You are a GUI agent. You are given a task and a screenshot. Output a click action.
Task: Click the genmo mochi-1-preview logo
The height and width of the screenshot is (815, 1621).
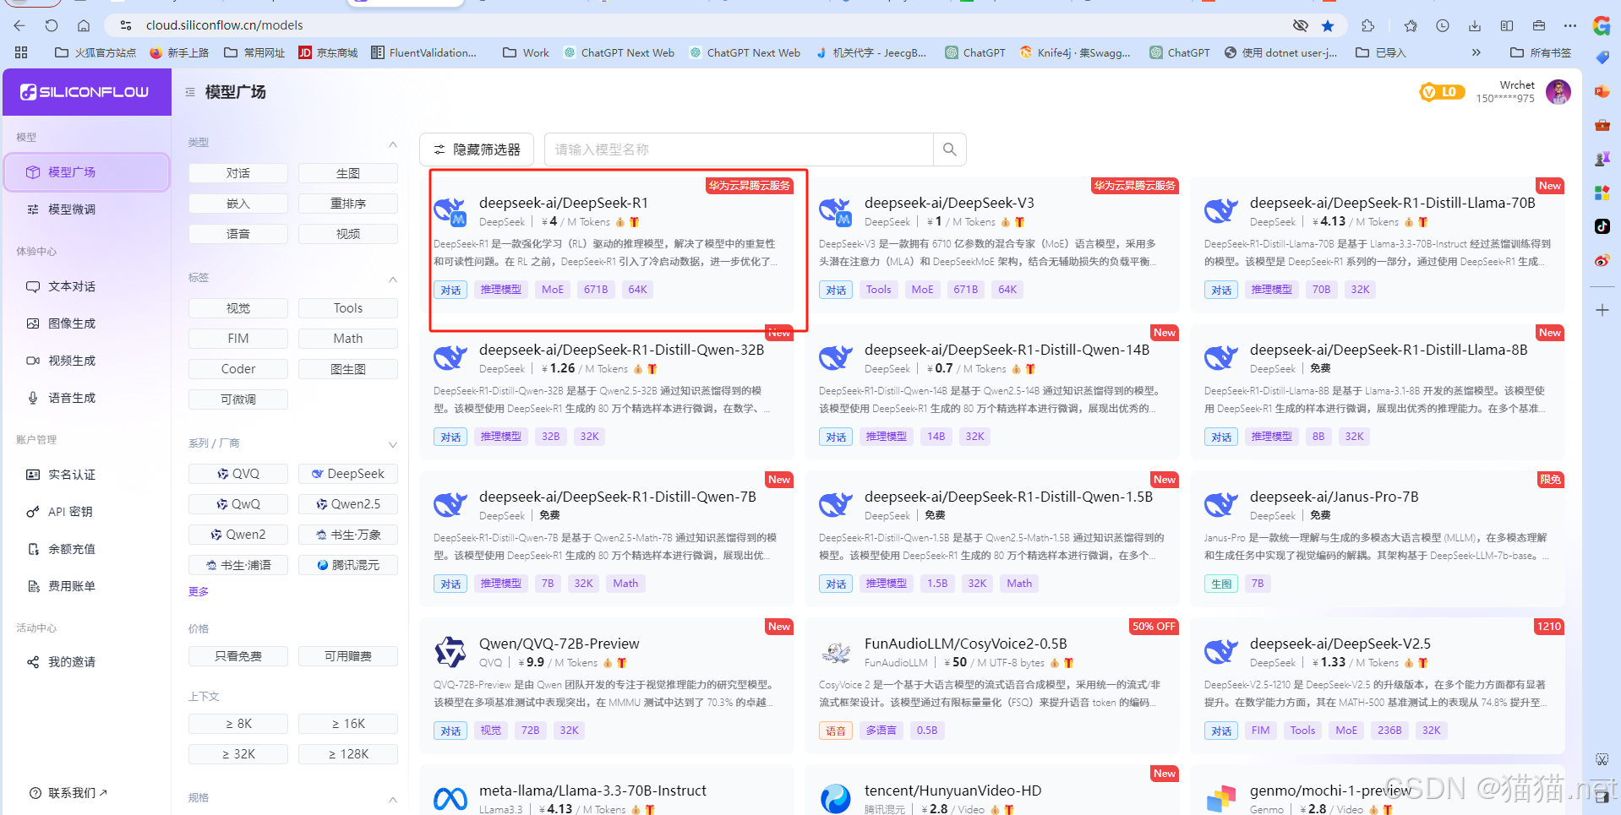(1220, 798)
